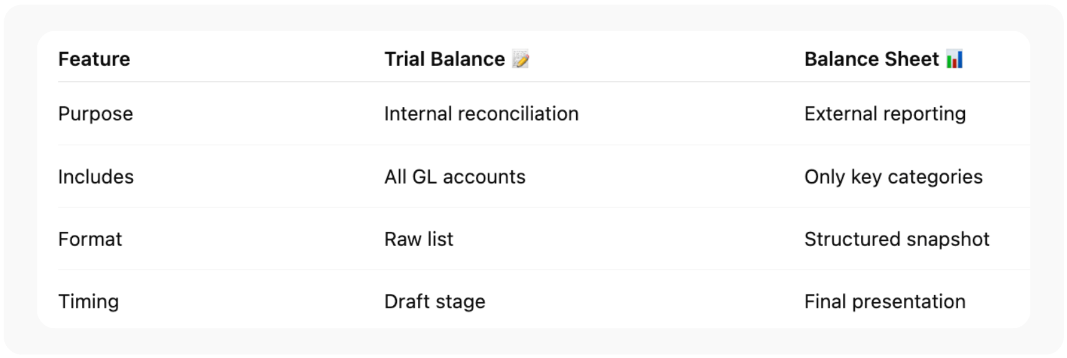Select the Purpose row label

(95, 114)
